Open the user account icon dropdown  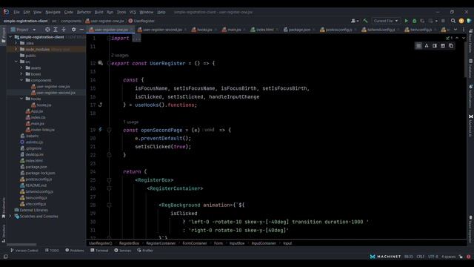355,21
